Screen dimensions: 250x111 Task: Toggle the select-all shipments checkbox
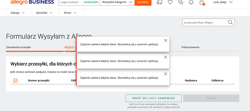[15, 81]
